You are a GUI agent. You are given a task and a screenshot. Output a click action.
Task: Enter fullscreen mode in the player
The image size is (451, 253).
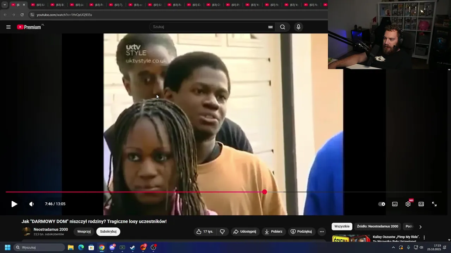point(434,204)
